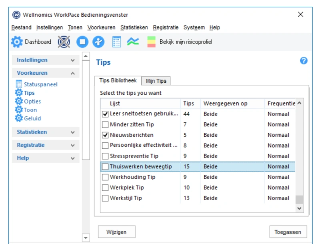Click tip count '44' in first row
Screen dimensions: 319x244
coord(187,114)
